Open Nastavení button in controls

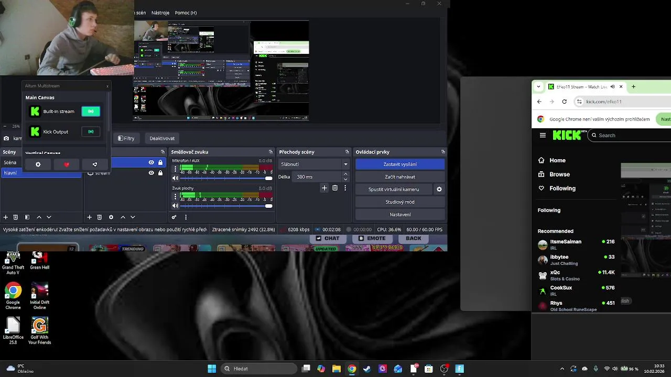(400, 215)
